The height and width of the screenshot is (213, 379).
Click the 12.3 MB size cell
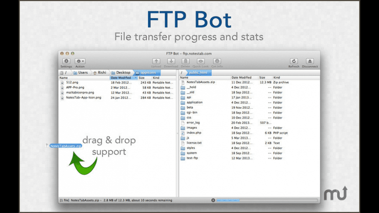click(x=265, y=82)
